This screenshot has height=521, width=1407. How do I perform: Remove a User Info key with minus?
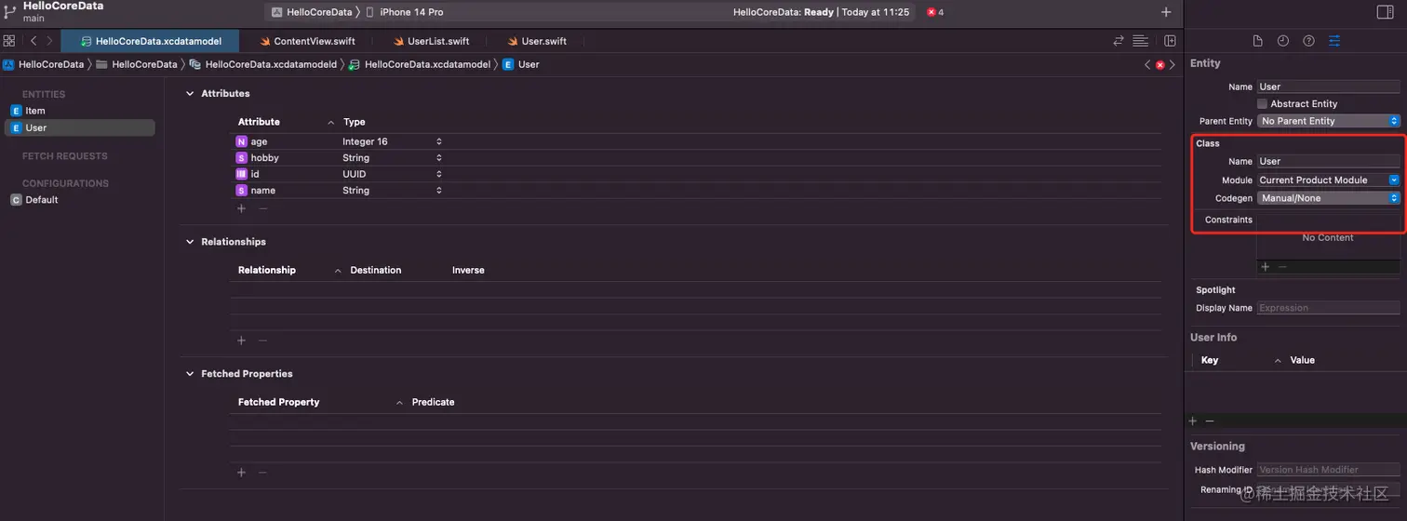click(1210, 421)
